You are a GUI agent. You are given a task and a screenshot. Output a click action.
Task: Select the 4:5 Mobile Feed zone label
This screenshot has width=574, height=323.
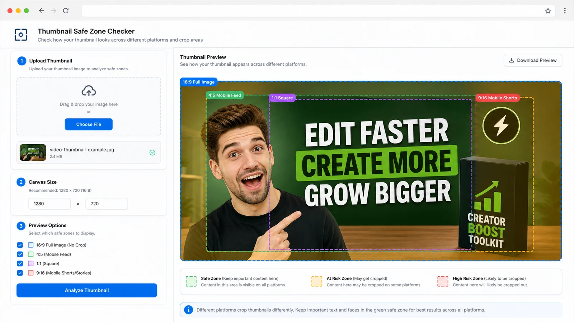click(x=225, y=95)
